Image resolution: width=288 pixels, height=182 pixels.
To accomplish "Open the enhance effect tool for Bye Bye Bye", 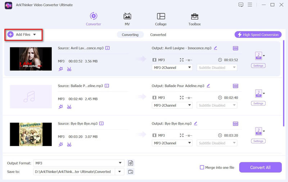I will (60, 144).
